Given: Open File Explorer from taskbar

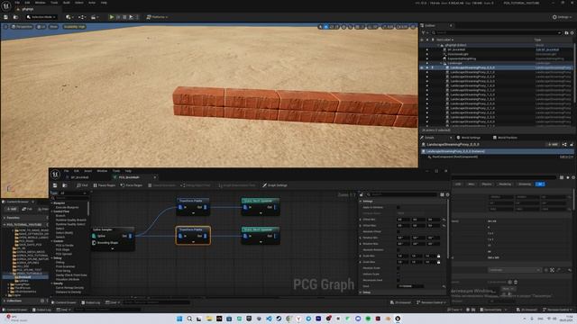Looking at the screenshot, I should click(x=209, y=319).
